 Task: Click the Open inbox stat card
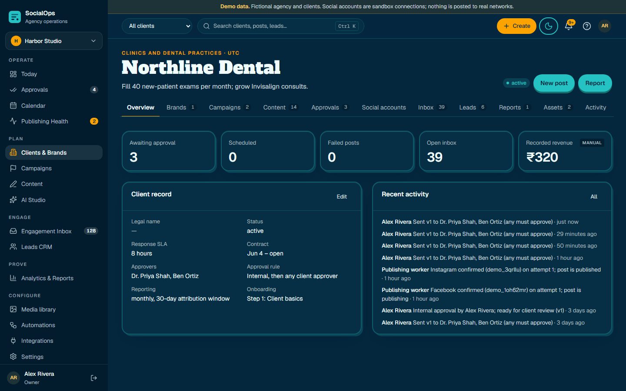click(466, 151)
